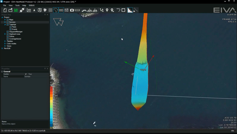Toggle the CoverageAssist checkbox

coord(8,39)
